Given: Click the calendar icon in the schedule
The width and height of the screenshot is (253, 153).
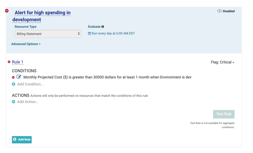Looking at the screenshot, I should [89, 33].
